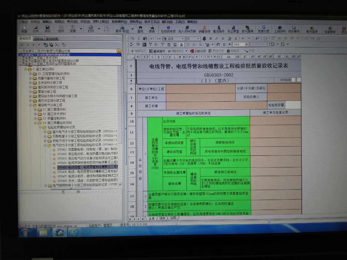Viewport: 347px width, 260px height.
Task: Switch to the 续表 sheet tab
Action: (x=162, y=218)
